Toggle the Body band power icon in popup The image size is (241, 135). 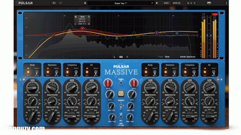76,17
